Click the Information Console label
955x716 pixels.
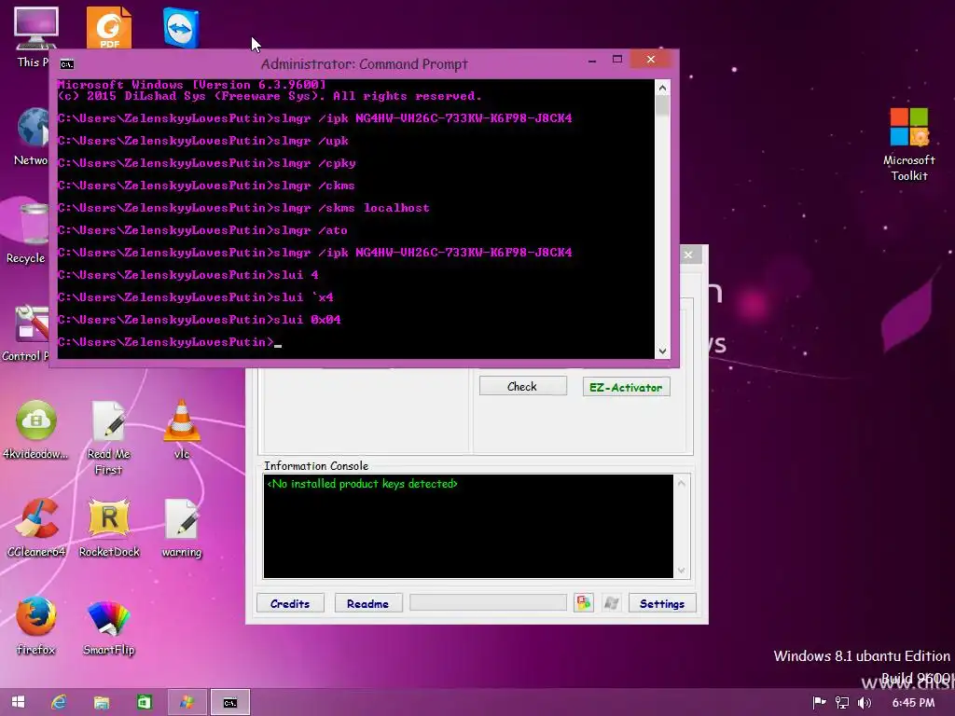pyautogui.click(x=316, y=466)
